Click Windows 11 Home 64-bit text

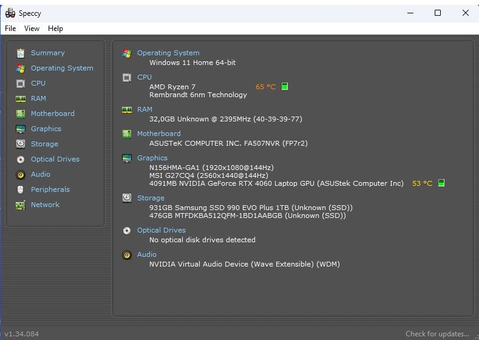192,63
